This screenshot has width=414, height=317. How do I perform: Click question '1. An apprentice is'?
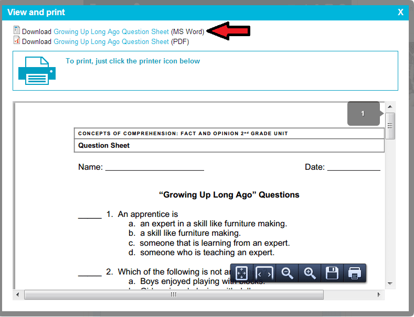(142, 214)
